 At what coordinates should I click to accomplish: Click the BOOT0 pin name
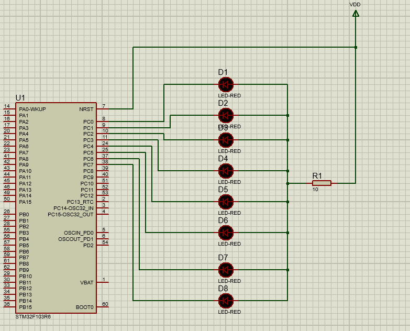[x=85, y=307]
